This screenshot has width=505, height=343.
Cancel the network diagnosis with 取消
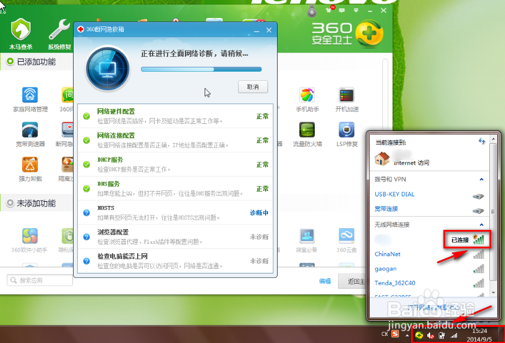pyautogui.click(x=253, y=87)
